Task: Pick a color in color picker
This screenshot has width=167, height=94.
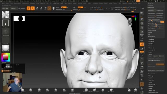Action: point(5,57)
